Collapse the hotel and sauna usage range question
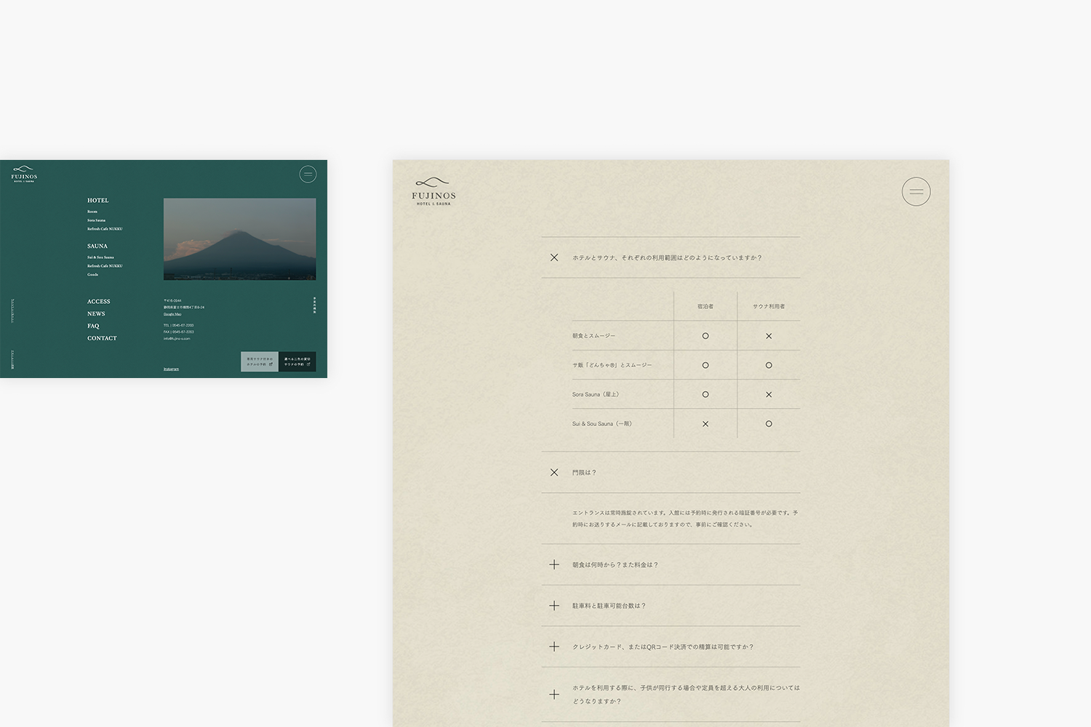 [x=554, y=257]
